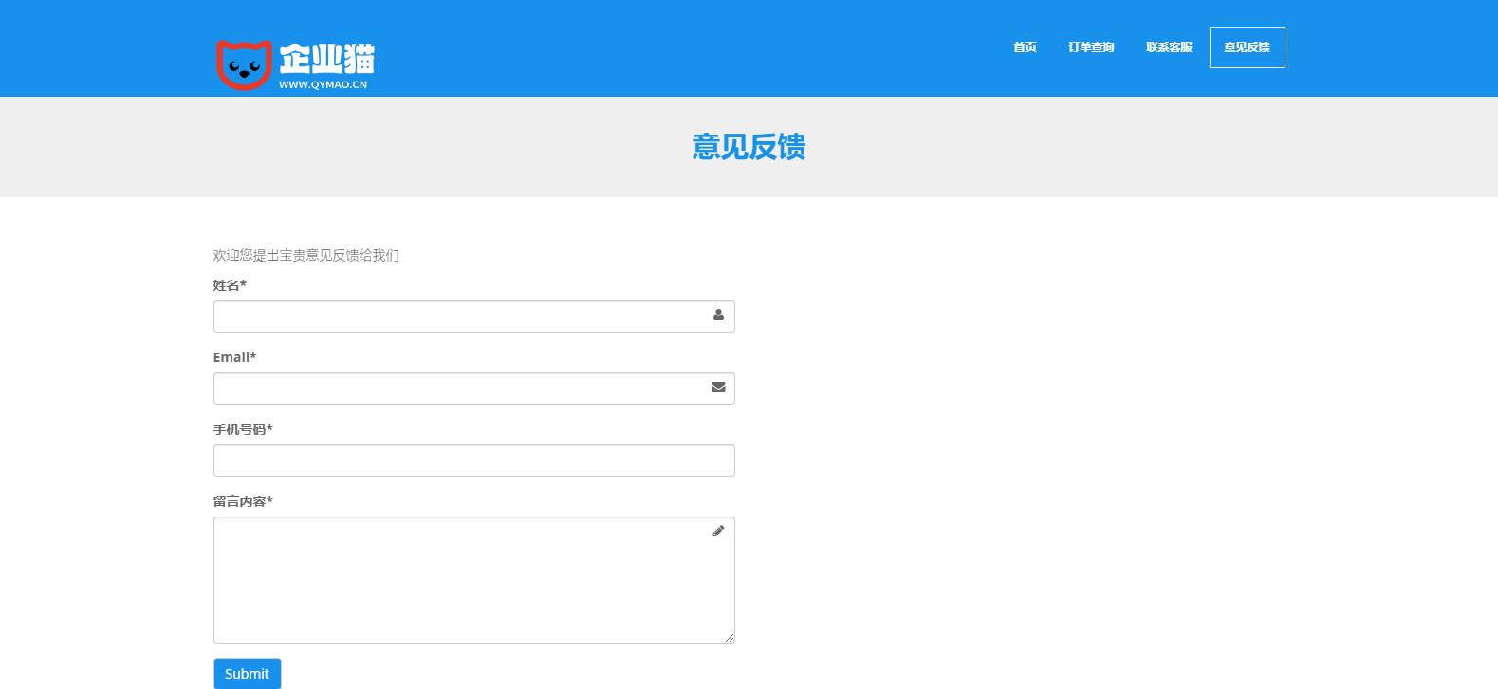This screenshot has height=689, width=1498.
Task: Click the pencil icon in the message box
Action: click(718, 532)
